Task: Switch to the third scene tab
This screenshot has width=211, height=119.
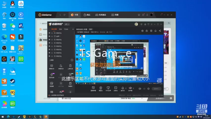Action: (66, 29)
